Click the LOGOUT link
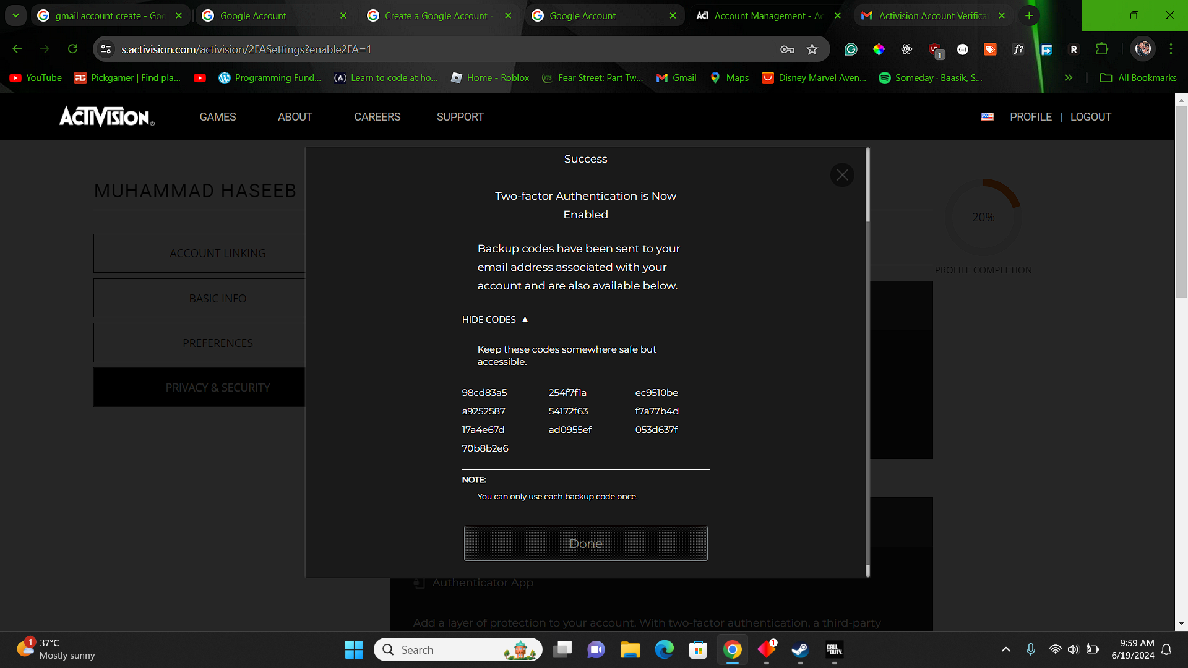This screenshot has width=1188, height=668. tap(1090, 117)
